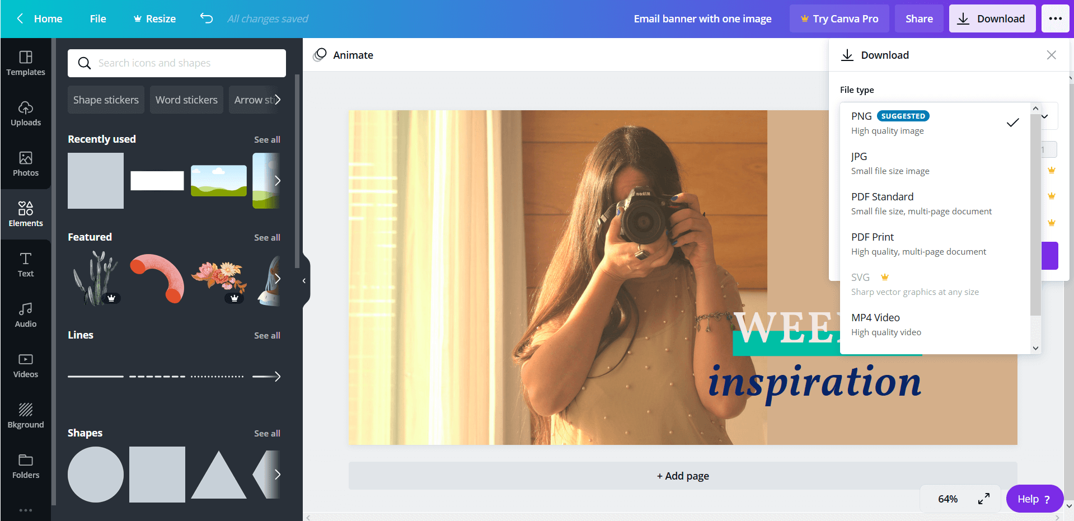Open the Audio panel
The height and width of the screenshot is (521, 1074).
click(26, 315)
